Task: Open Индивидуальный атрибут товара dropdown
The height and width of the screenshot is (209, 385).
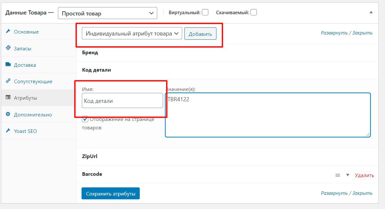Action: tap(132, 34)
